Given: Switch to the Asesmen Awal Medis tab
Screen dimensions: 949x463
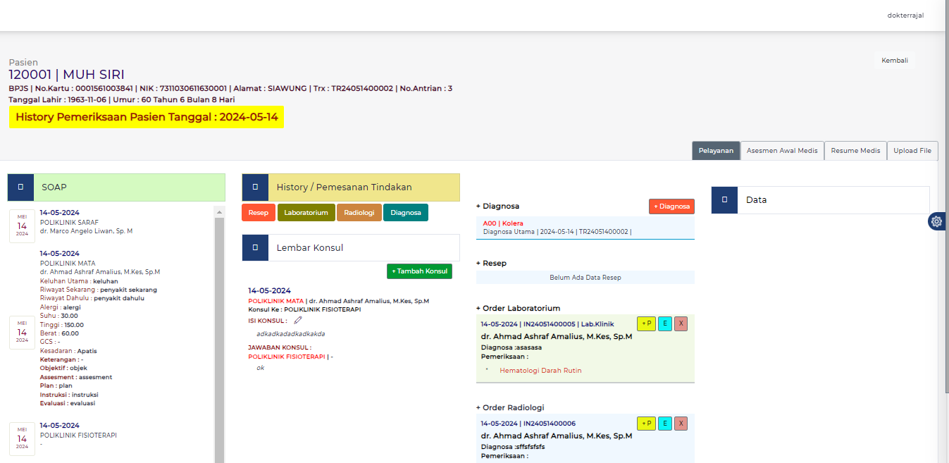Looking at the screenshot, I should tap(782, 150).
